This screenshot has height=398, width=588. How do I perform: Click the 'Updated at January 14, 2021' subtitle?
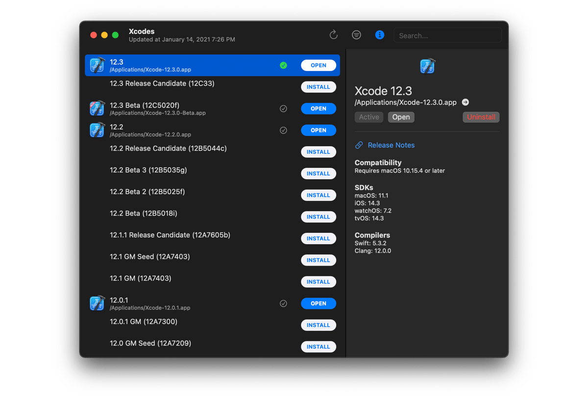coord(182,39)
